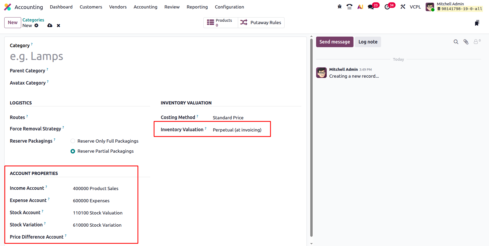
Task: Open the VoIP phone icon
Action: click(x=350, y=7)
